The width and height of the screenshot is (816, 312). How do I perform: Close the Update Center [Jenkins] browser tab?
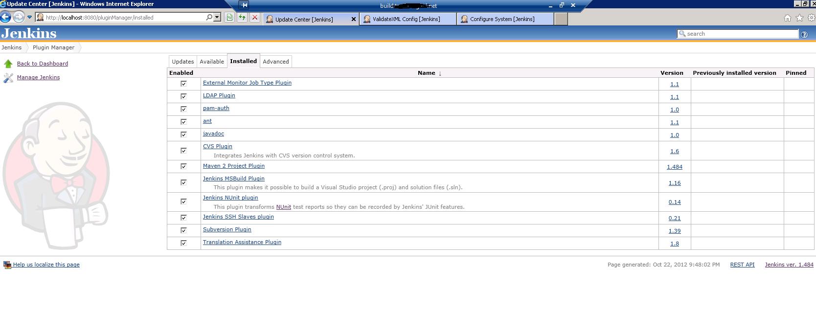point(354,19)
